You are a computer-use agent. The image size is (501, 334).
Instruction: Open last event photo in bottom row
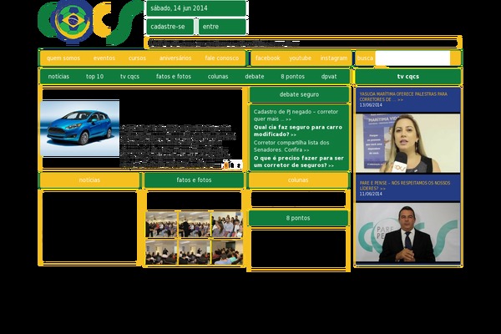pyautogui.click(x=227, y=252)
